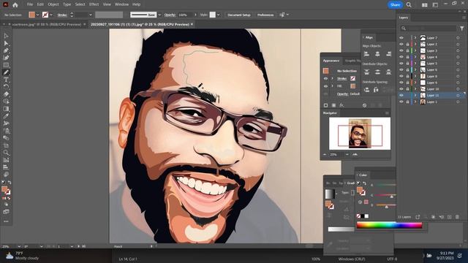Click the Layers panel filter icon
Screen dimensions: 468x263
pyautogui.click(x=461, y=28)
